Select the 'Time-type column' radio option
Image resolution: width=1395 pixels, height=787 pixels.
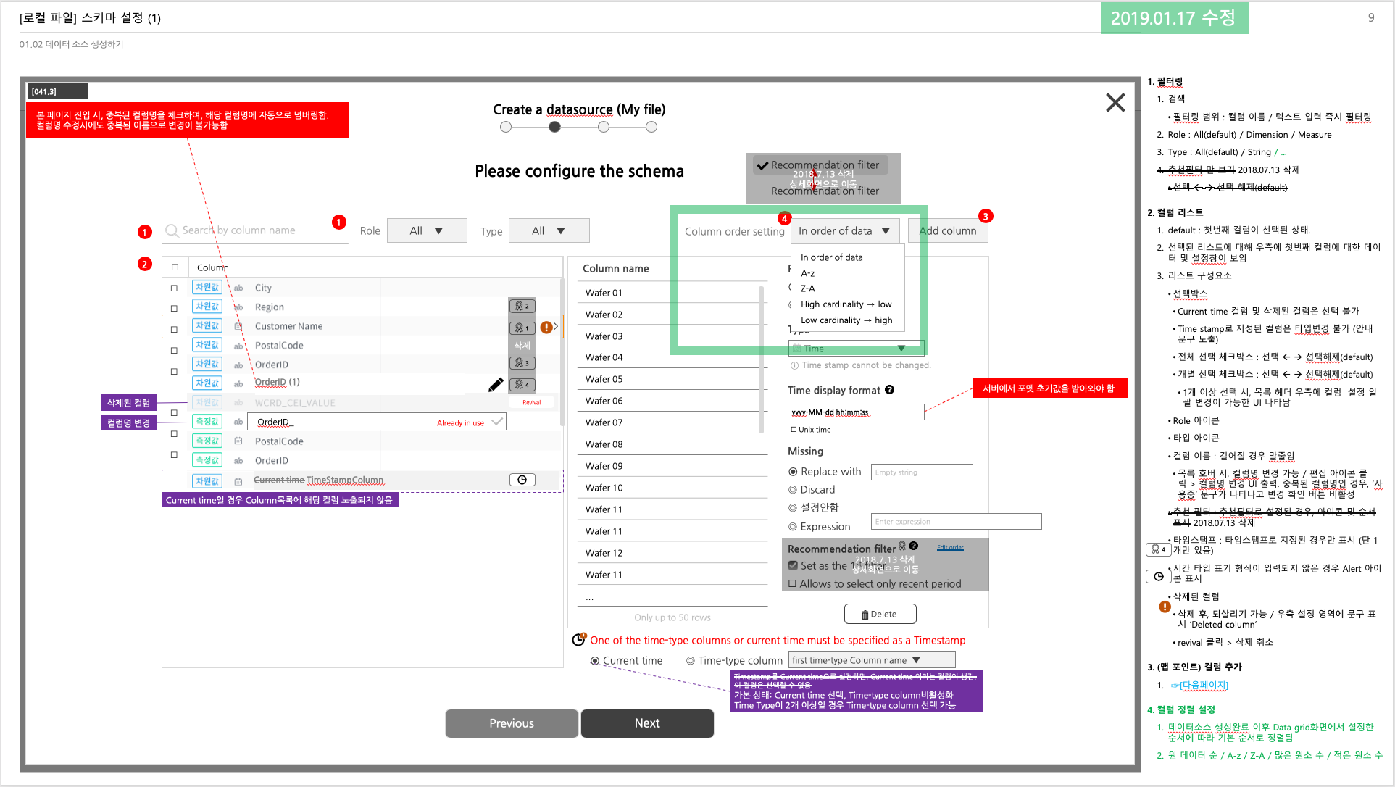tap(691, 661)
